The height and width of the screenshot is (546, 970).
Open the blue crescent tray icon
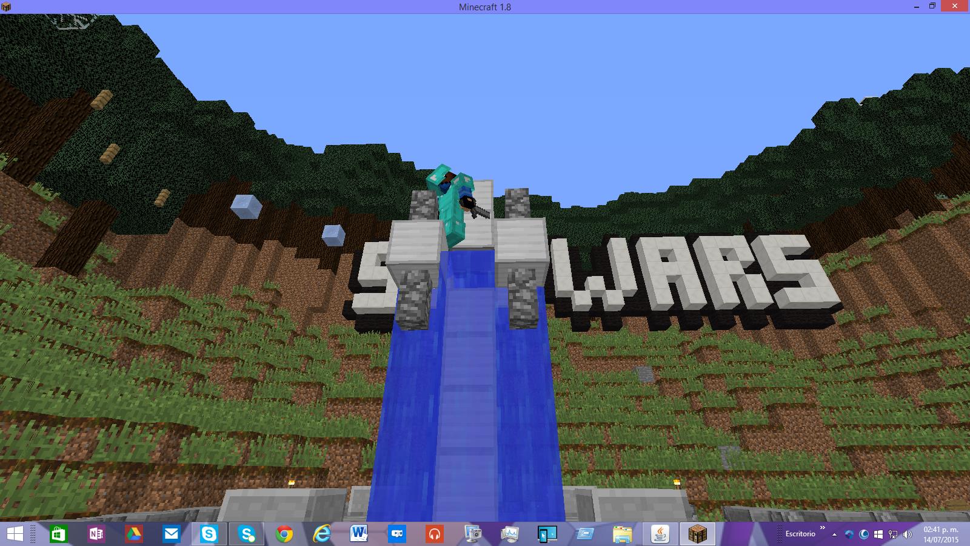pyautogui.click(x=864, y=534)
